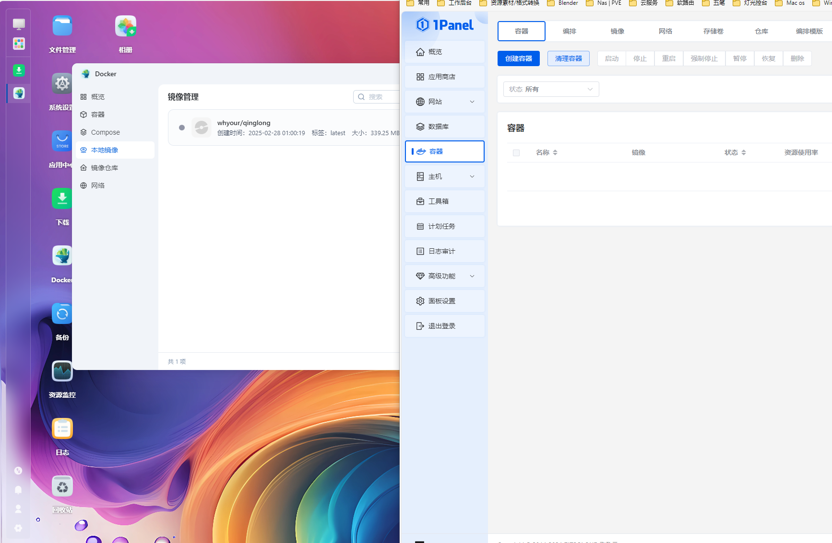Open 镜像仓库 in Docker sidebar

pos(115,168)
